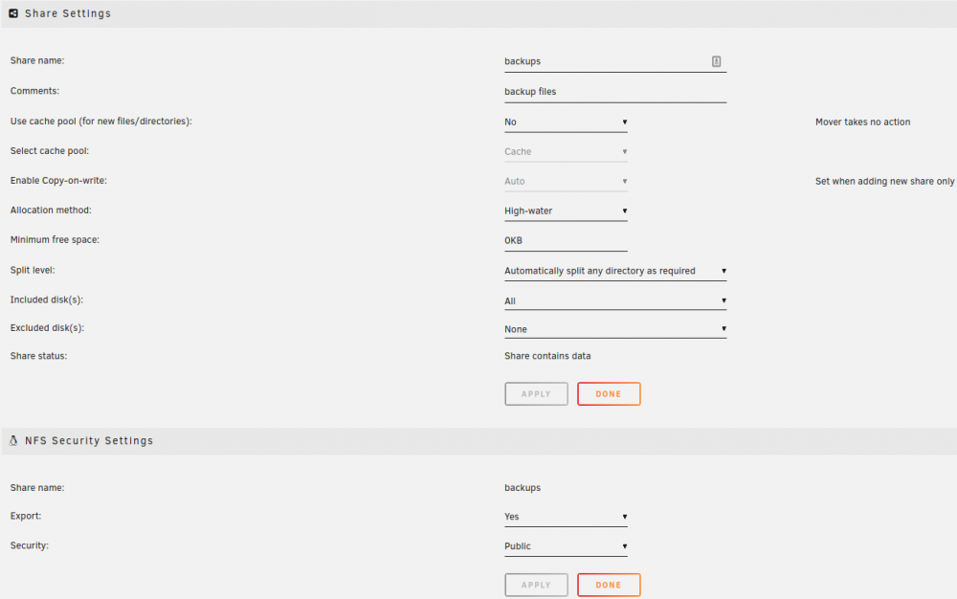This screenshot has height=599, width=957.
Task: Click the Set when adding new share only text
Action: click(x=884, y=181)
